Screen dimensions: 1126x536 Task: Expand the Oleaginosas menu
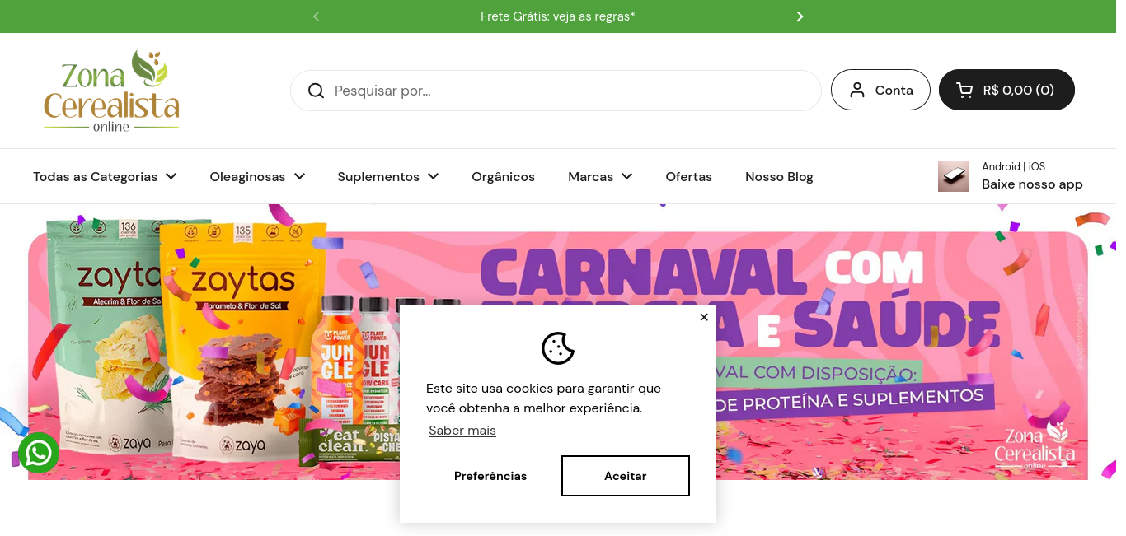(x=257, y=176)
